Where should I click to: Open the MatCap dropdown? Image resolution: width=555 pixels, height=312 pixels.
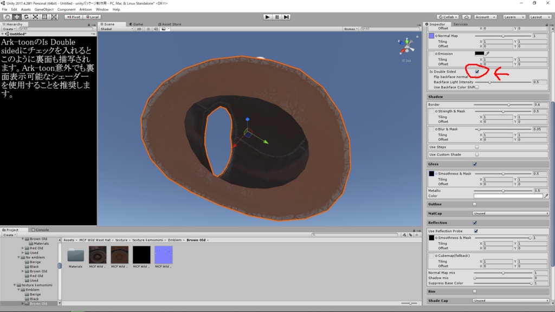pyautogui.click(x=511, y=213)
